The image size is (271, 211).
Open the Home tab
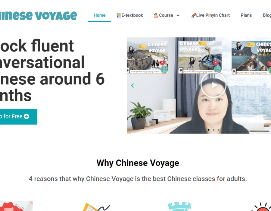point(100,15)
